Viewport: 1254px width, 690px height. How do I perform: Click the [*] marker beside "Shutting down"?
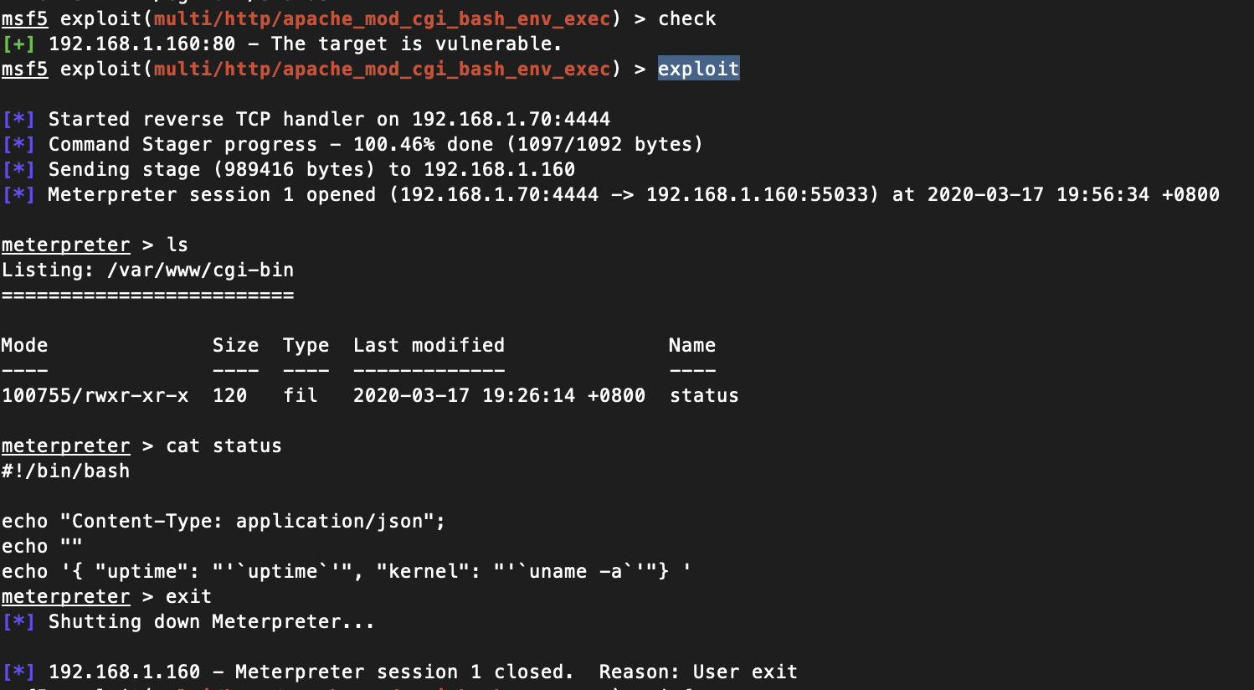tap(18, 621)
